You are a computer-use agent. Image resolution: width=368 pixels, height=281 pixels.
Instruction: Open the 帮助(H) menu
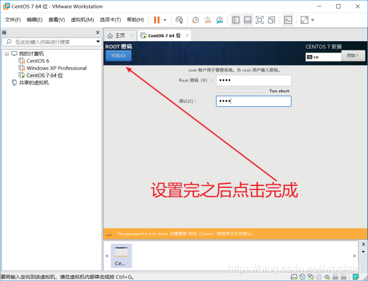(136, 20)
